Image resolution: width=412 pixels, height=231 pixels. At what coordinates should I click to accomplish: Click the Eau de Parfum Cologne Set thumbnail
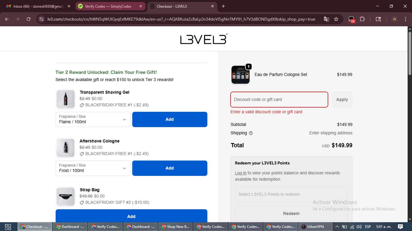[240, 75]
